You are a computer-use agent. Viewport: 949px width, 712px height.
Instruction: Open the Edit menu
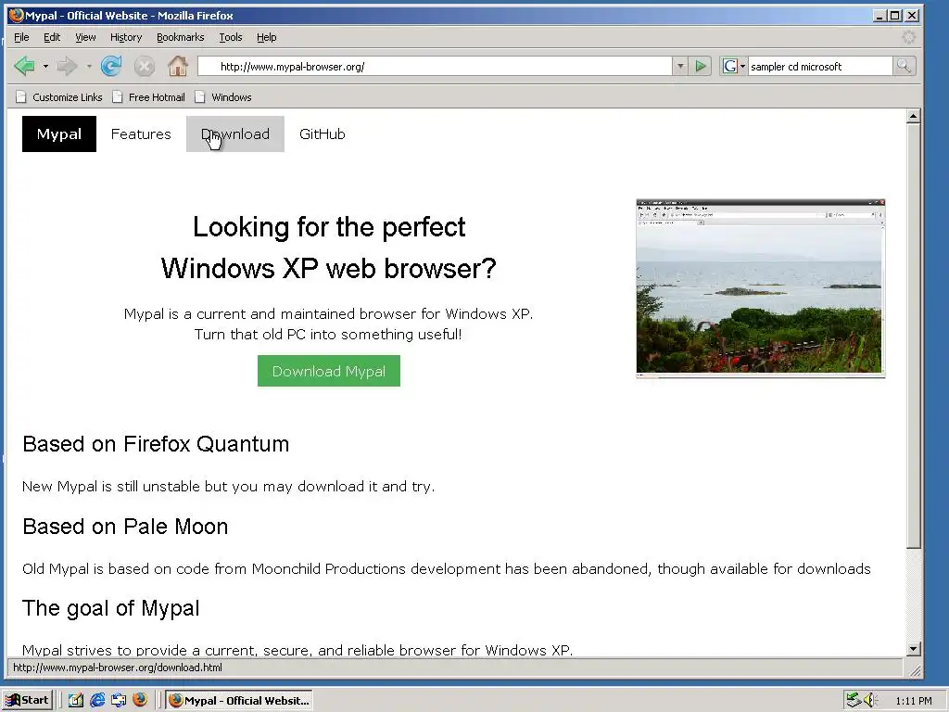pos(52,37)
